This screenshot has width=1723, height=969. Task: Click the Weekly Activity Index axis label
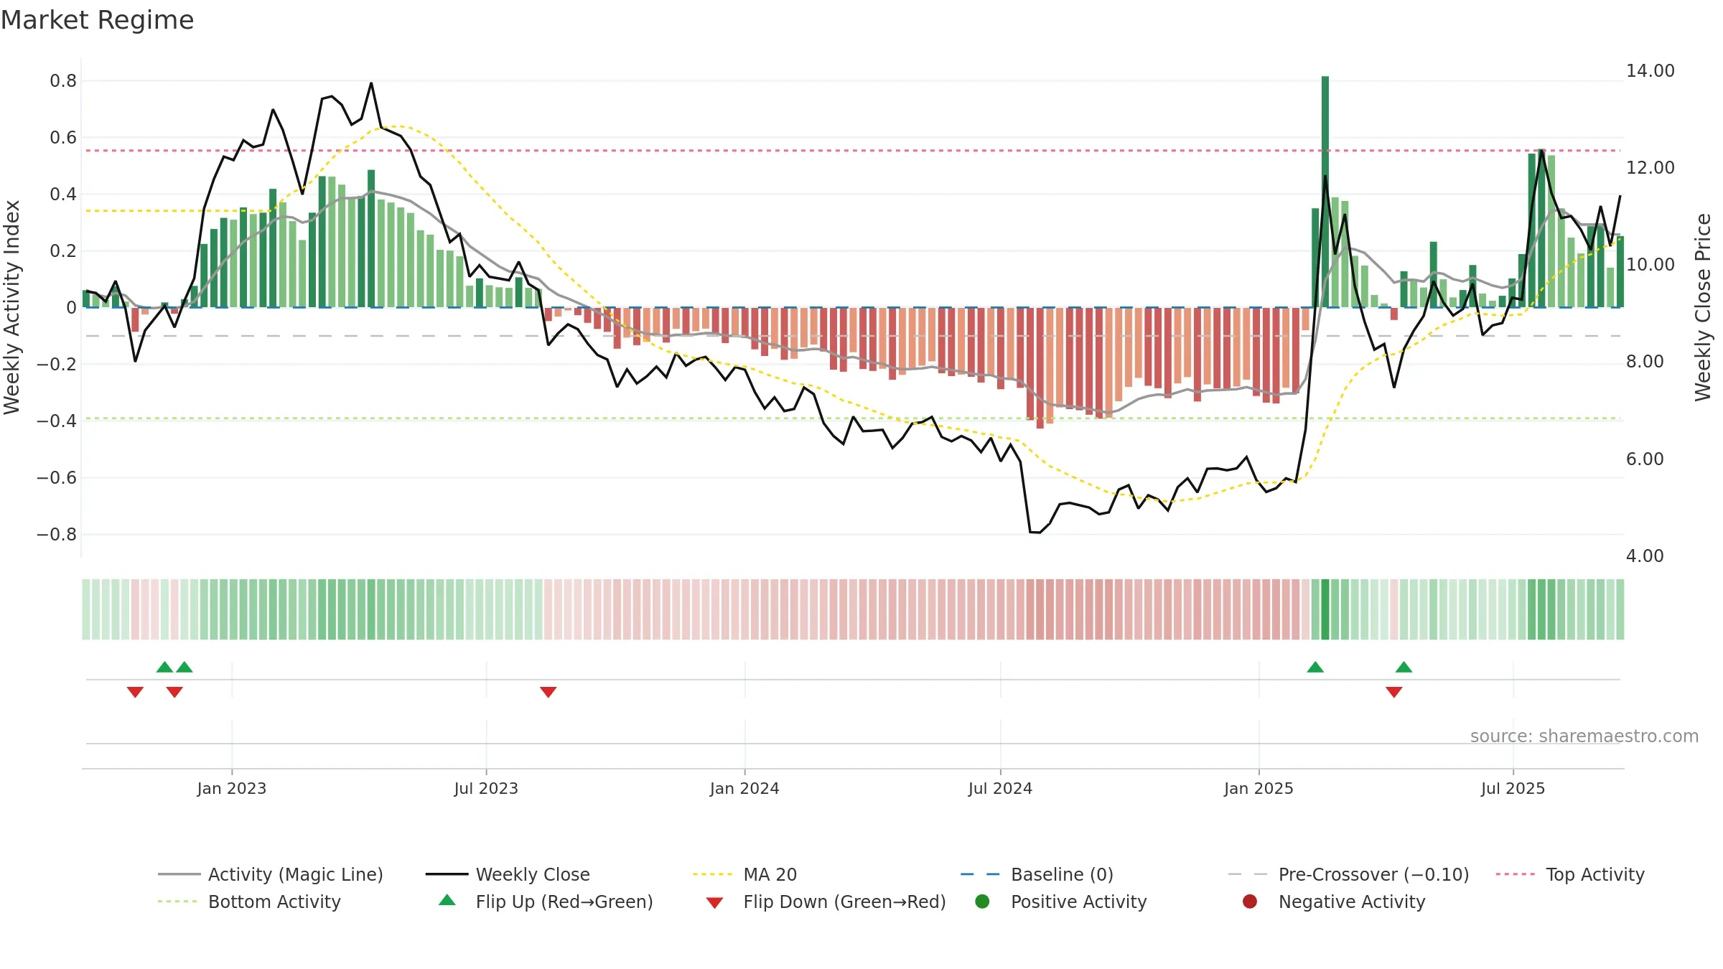(x=12, y=307)
